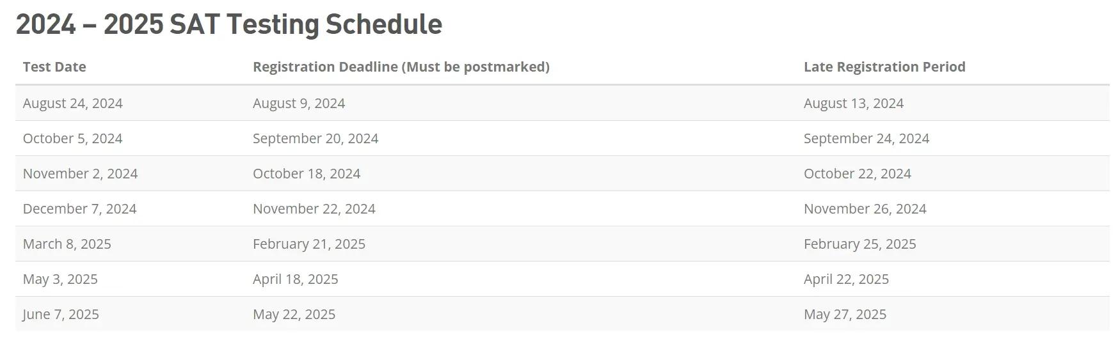The image size is (1118, 344).
Task: Select the May 3, 2025 test date
Action: click(x=60, y=279)
